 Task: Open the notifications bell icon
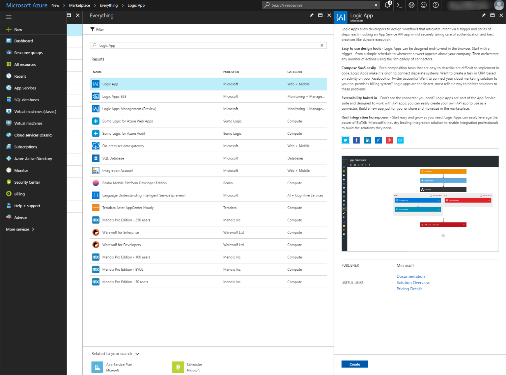(388, 5)
